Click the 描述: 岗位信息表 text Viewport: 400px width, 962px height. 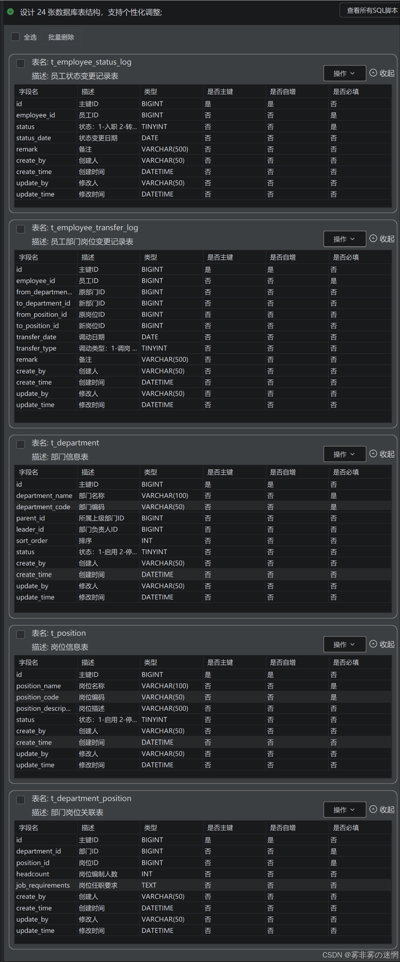(60, 647)
